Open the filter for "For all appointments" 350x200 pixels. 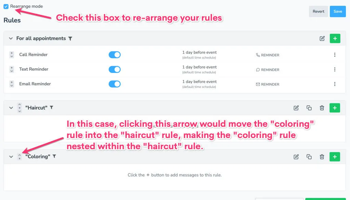point(70,39)
